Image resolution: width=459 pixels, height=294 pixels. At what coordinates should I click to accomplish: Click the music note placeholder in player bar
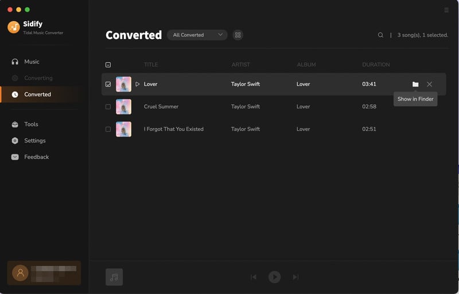tap(114, 277)
